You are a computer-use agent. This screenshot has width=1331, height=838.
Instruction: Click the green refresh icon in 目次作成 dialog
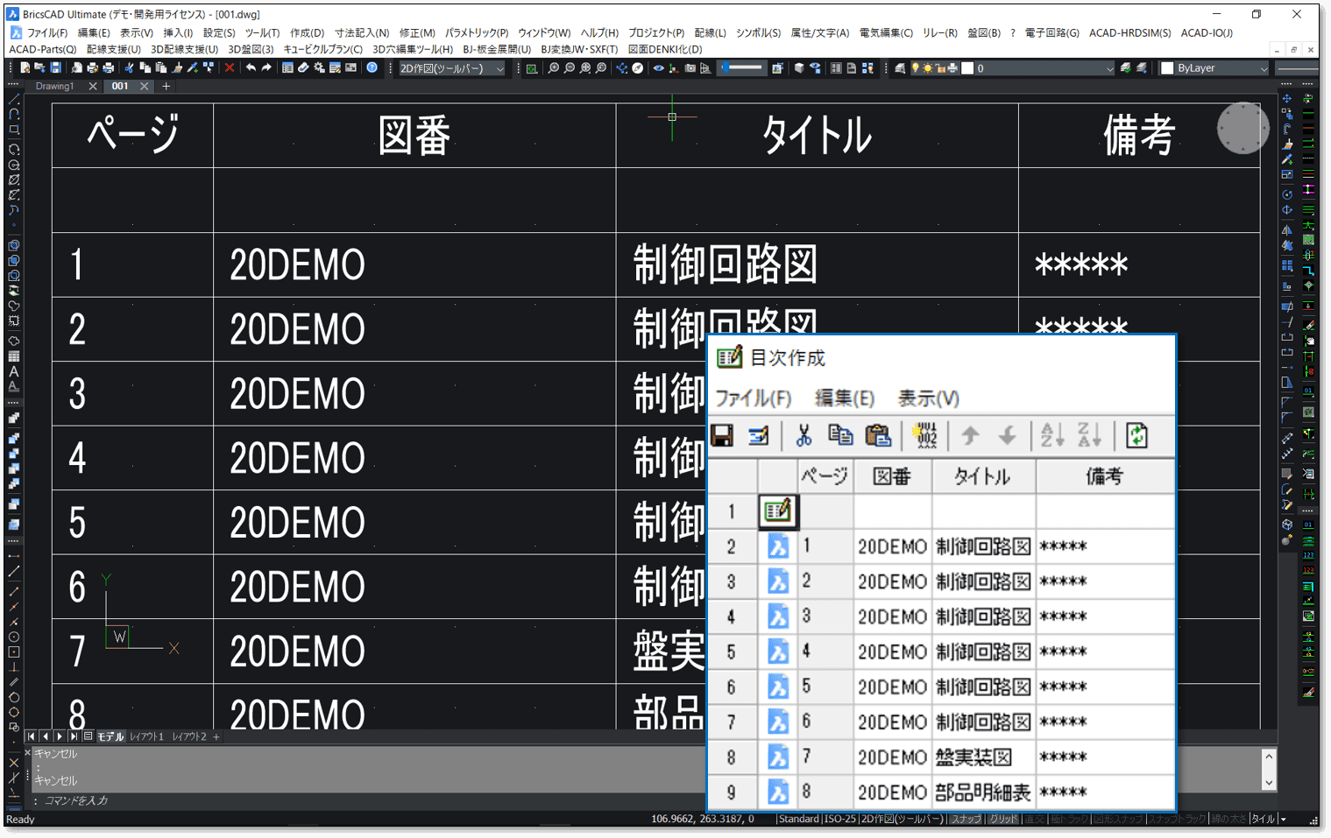click(x=1136, y=435)
